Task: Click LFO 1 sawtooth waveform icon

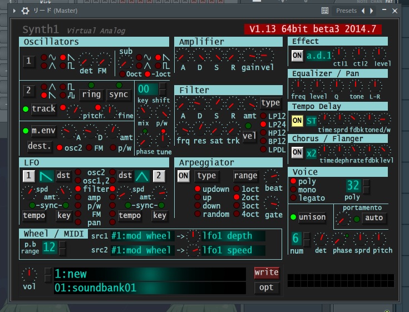Action: pos(46,176)
